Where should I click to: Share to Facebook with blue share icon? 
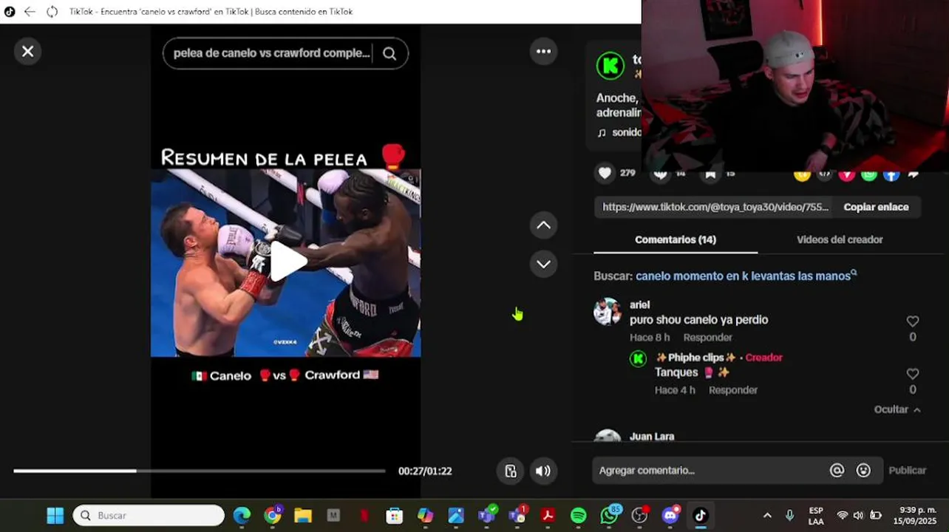point(891,174)
